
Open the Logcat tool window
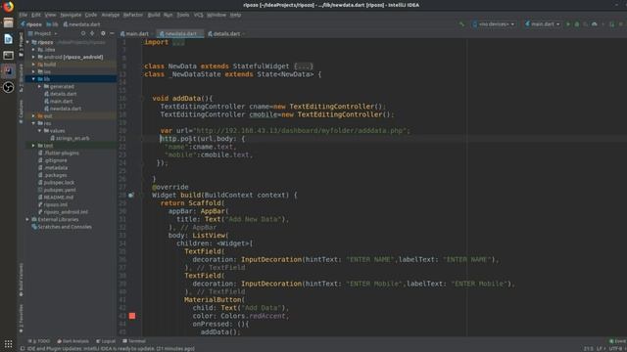click(106, 341)
